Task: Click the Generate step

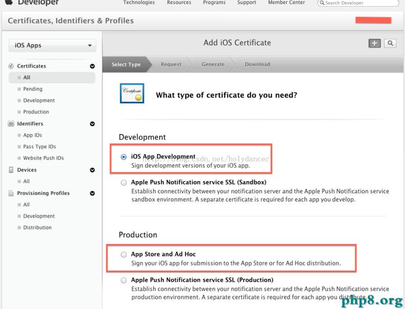Action: click(213, 64)
